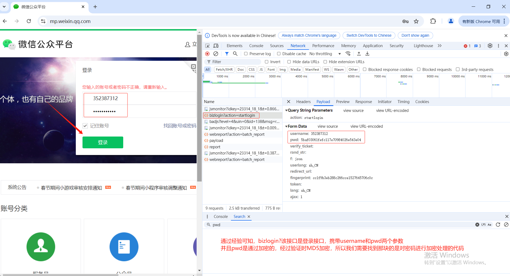This screenshot has height=276, width=510.
Task: Check the Invert filter checkbox
Action: (x=267, y=62)
